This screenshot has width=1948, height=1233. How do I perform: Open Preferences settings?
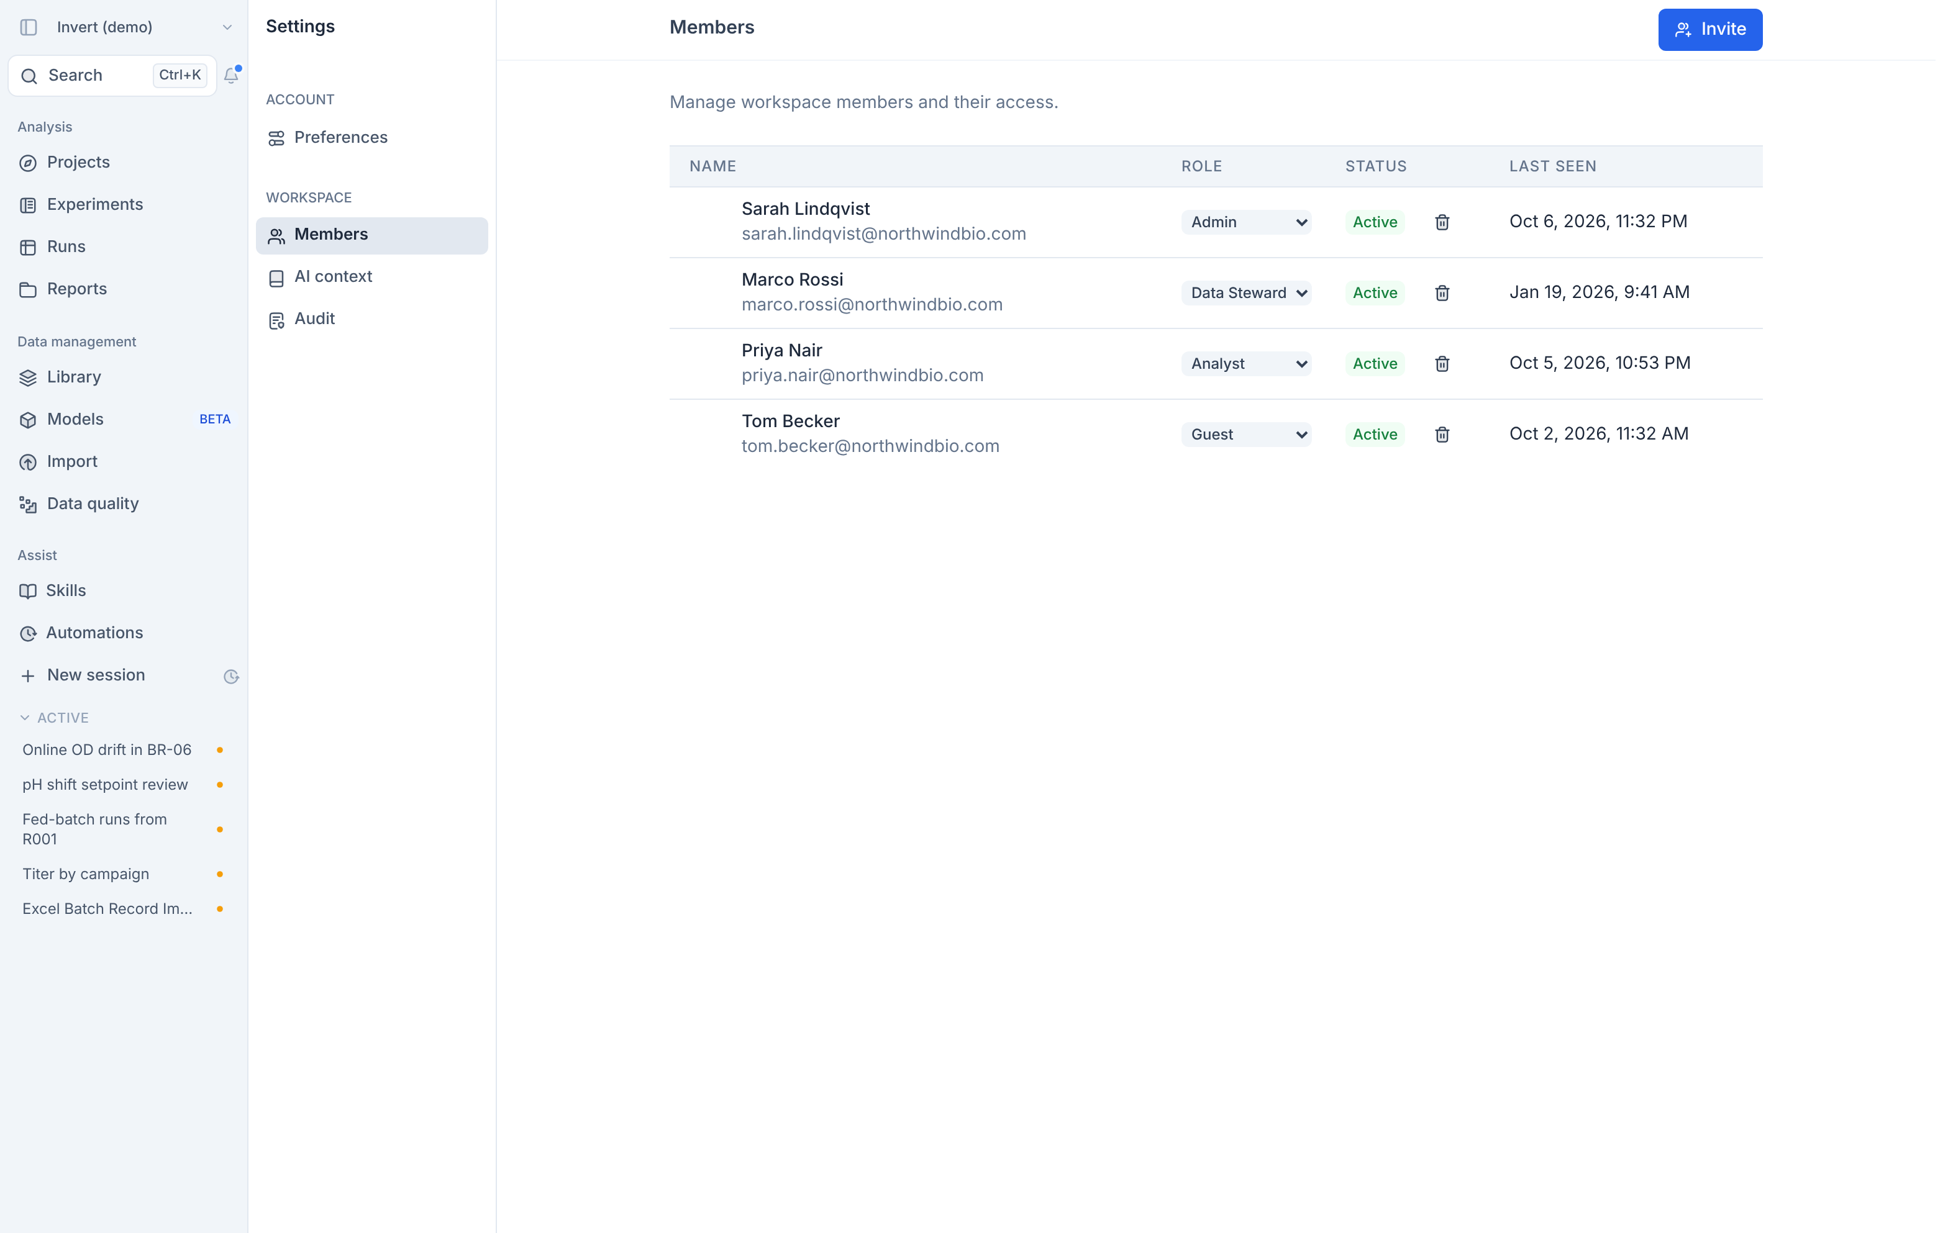pos(372,137)
